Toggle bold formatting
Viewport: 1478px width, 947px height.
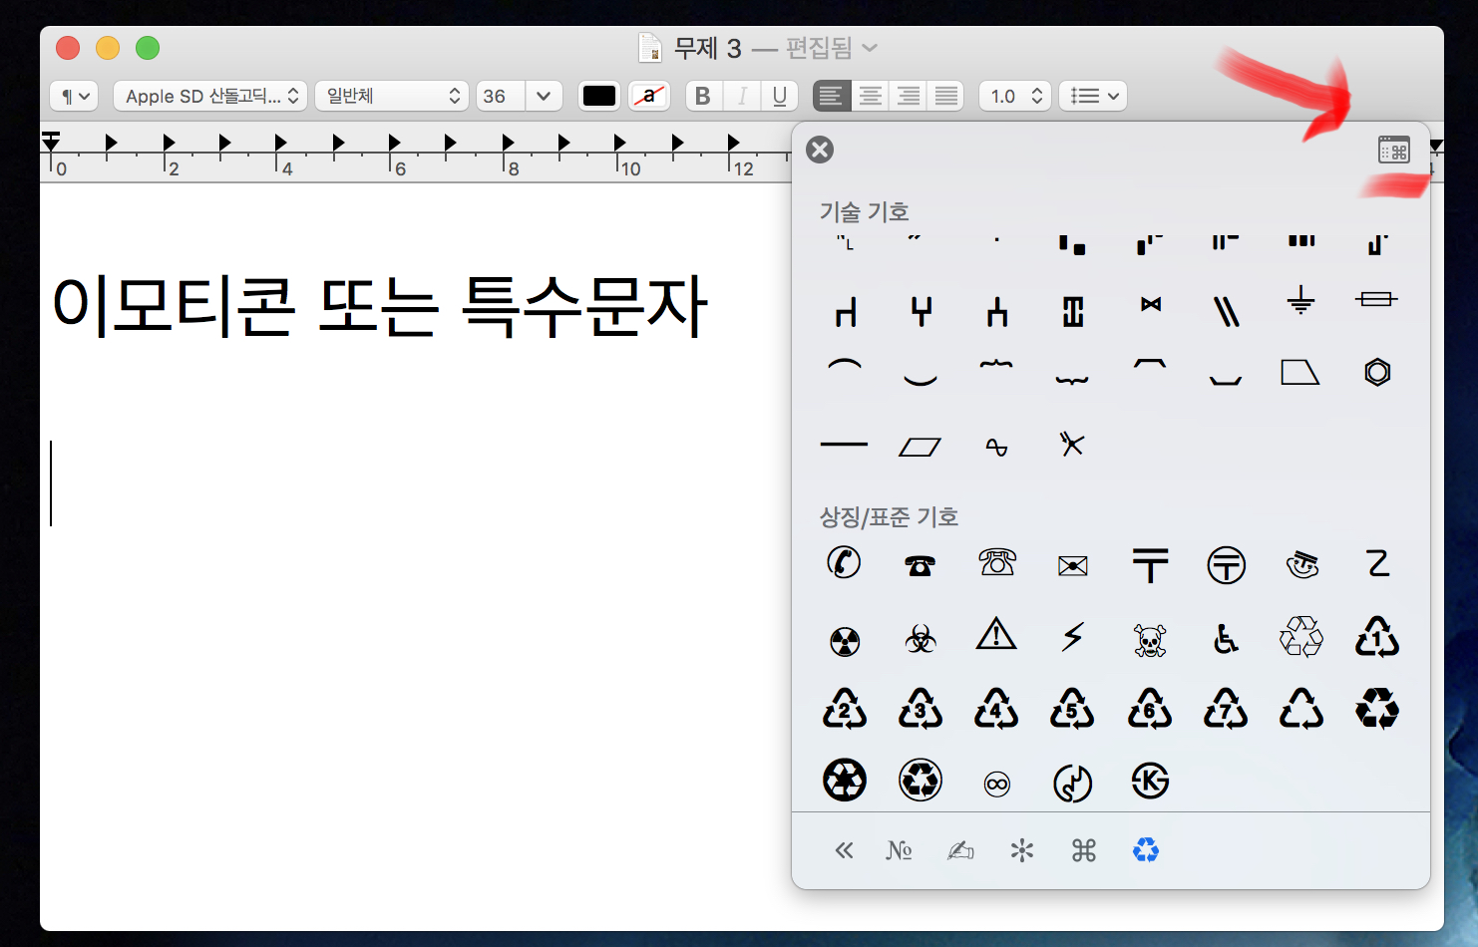pyautogui.click(x=703, y=96)
